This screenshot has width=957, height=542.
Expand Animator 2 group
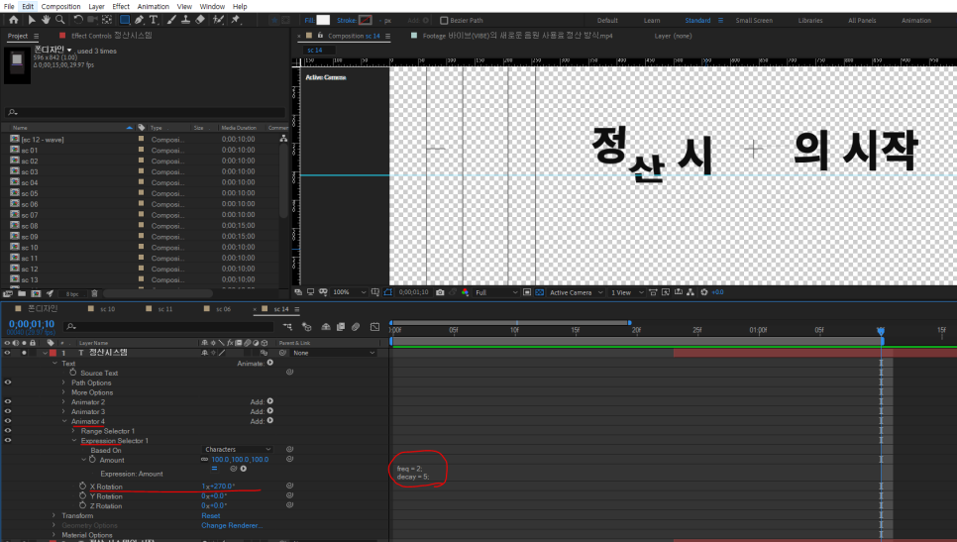pos(63,402)
